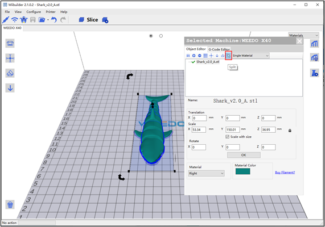325x227 pixels.
Task: Close the Selected Machine panel
Action: [x=299, y=41]
